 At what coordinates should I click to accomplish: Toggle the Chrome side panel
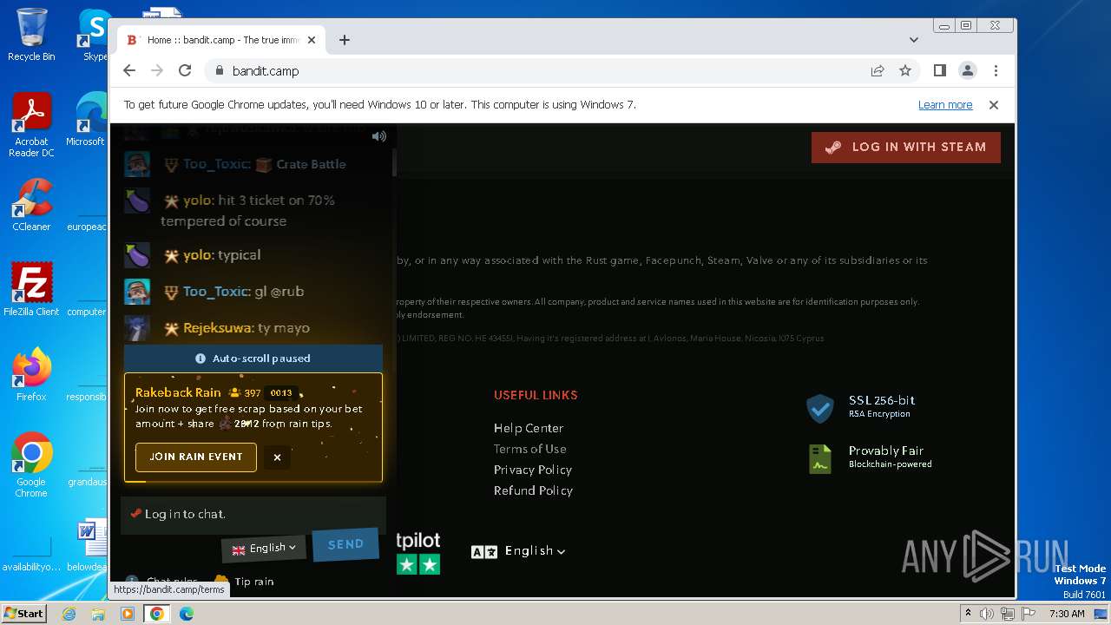pos(940,71)
